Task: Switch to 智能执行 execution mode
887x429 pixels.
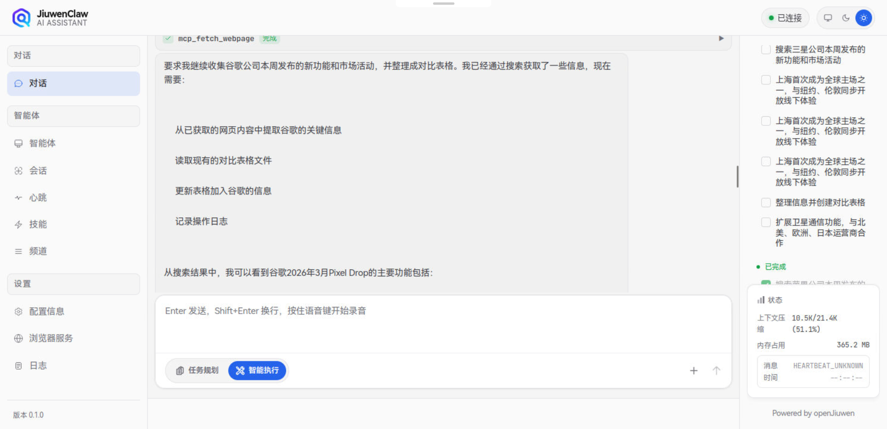Action: point(257,370)
